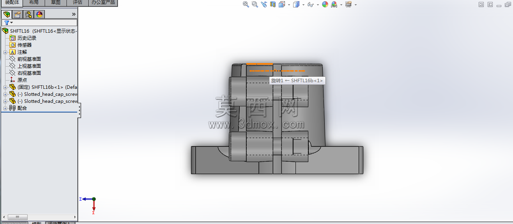This screenshot has width=513, height=224.
Task: Expand the first Slotted_head_cap_screw node
Action: (x=5, y=94)
